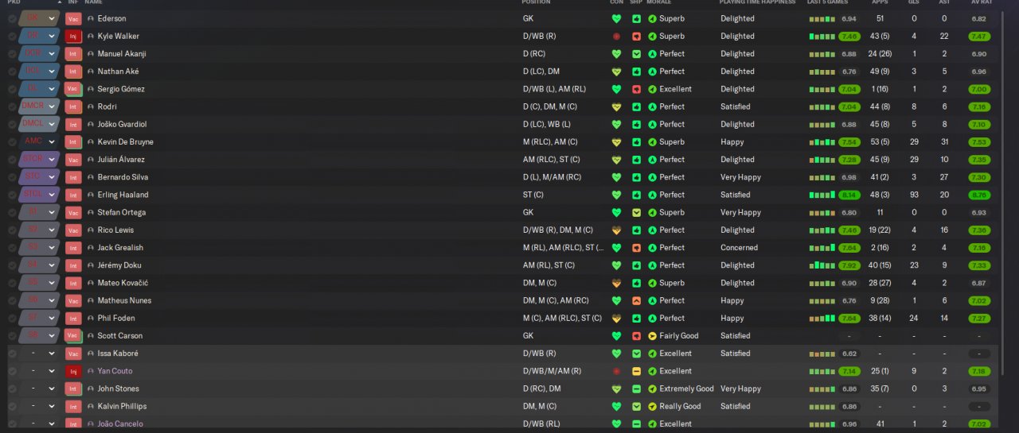Click Matheus Nunes's orange sharpness icon

click(x=636, y=300)
